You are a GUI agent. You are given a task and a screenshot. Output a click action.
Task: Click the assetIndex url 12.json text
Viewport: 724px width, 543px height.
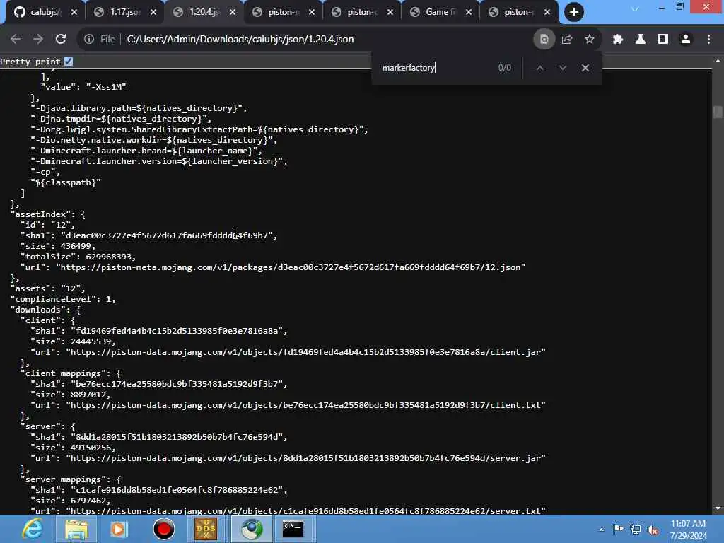click(291, 267)
